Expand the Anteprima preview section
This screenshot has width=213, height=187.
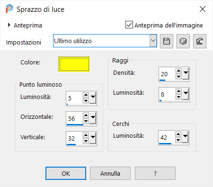[x=9, y=25]
